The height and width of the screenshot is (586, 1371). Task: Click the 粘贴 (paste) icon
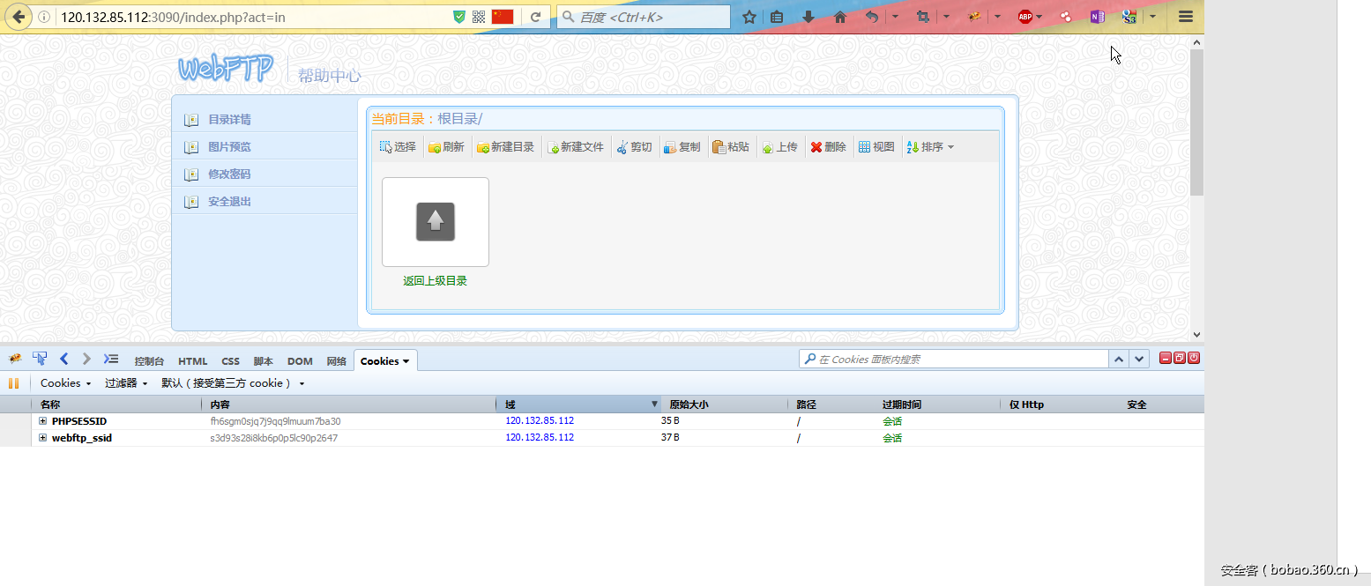[731, 146]
